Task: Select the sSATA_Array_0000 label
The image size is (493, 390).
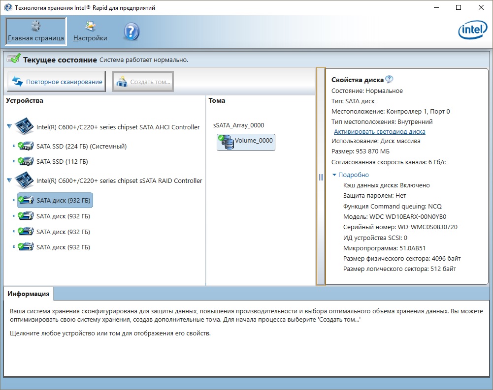Action: pyautogui.click(x=242, y=125)
